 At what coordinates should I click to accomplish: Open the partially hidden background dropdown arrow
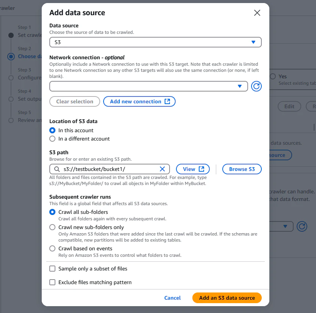point(285,226)
